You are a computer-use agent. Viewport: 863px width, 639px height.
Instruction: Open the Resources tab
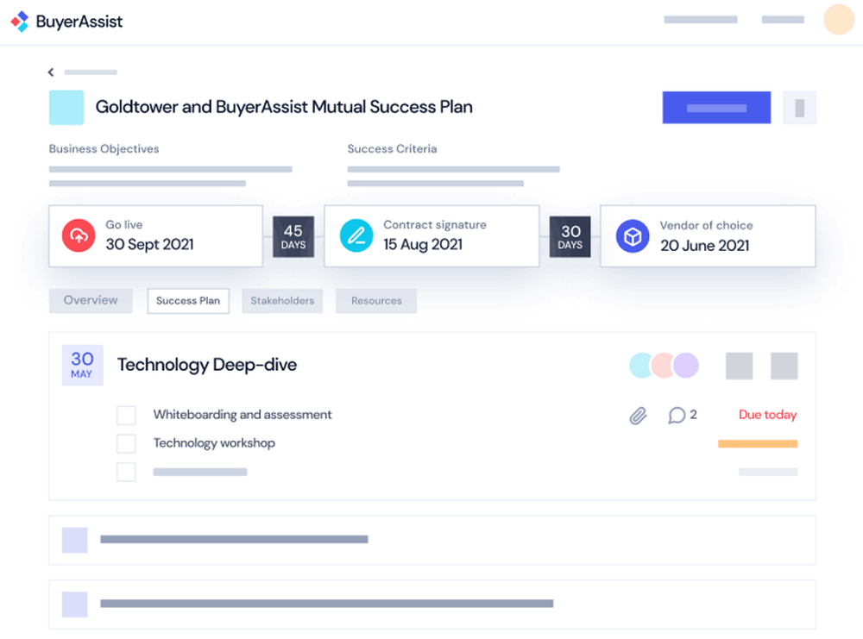376,301
